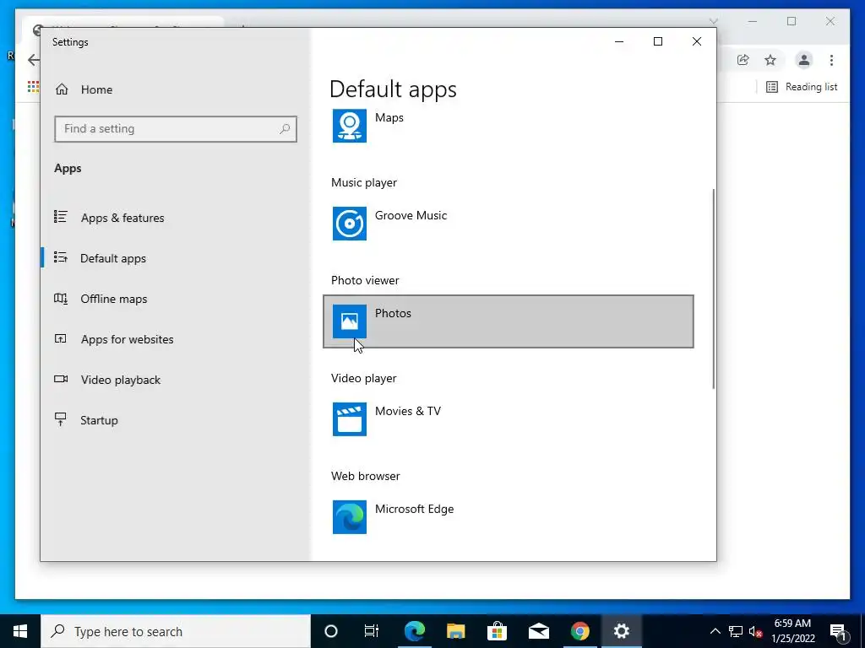Open the taskbar clock and date

click(x=792, y=631)
